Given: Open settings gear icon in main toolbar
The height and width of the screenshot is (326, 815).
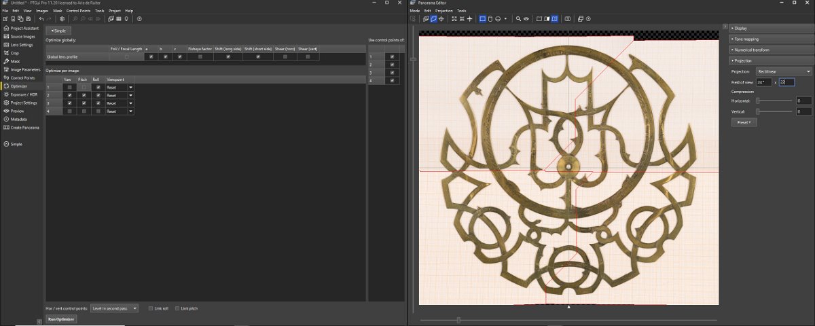Looking at the screenshot, I should pos(62,19).
